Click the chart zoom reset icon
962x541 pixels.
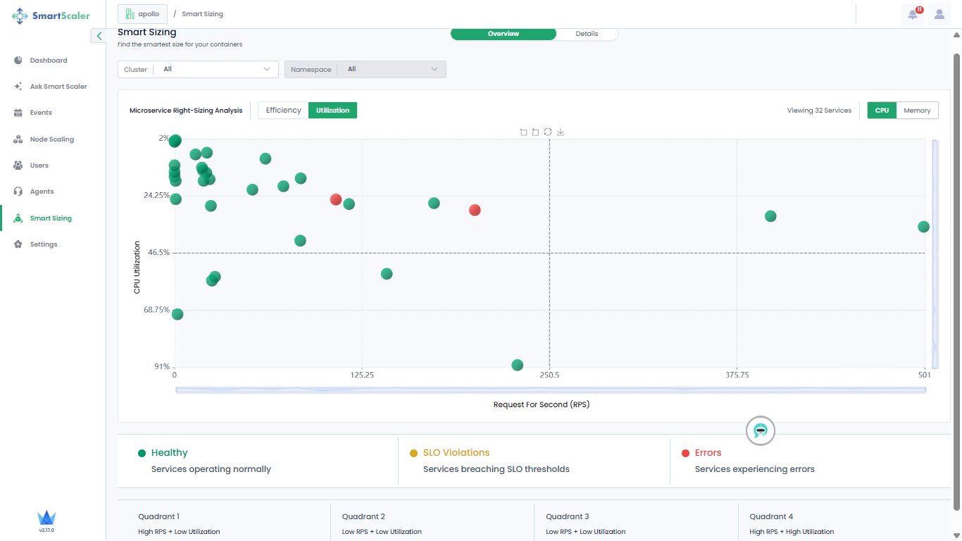point(535,132)
